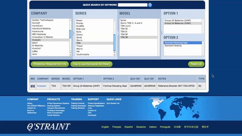Select Kuschall company
This screenshot has width=242, height=136.
[36, 48]
